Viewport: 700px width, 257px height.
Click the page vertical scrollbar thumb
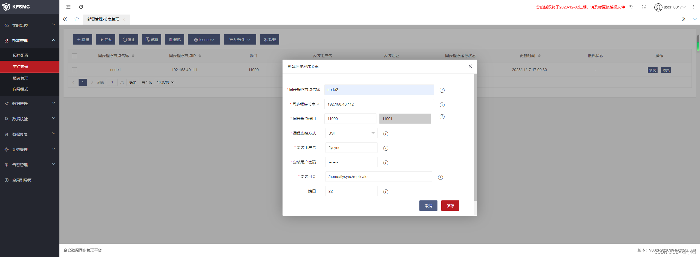[x=698, y=43]
